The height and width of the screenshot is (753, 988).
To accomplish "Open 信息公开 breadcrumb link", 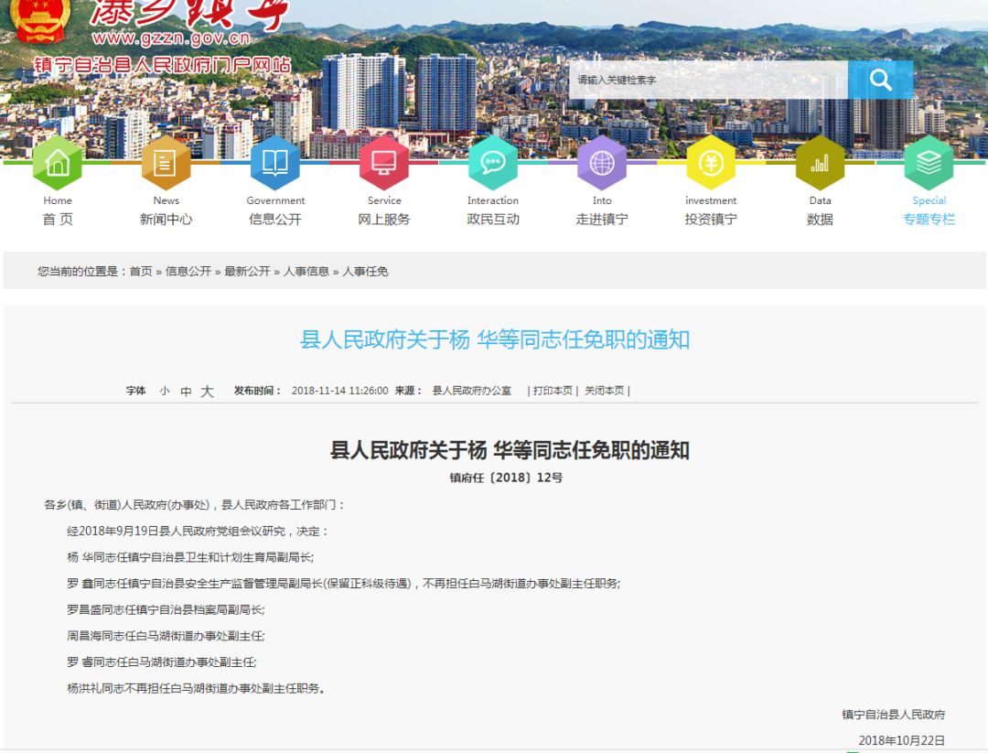I will (188, 272).
